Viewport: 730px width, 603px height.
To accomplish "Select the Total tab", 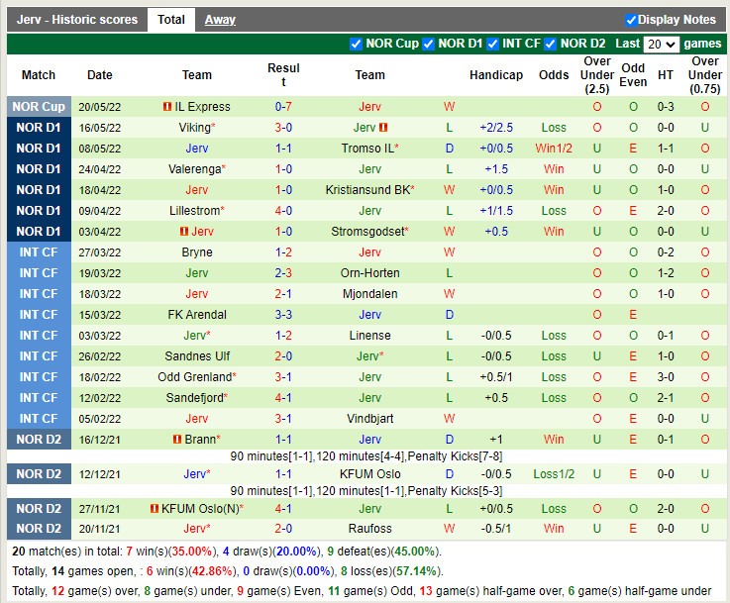I will (x=170, y=20).
